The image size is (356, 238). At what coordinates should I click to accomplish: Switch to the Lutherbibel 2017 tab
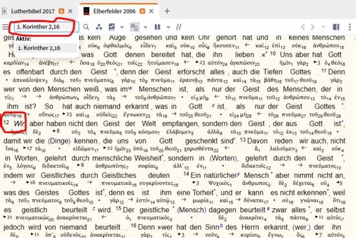33,11
